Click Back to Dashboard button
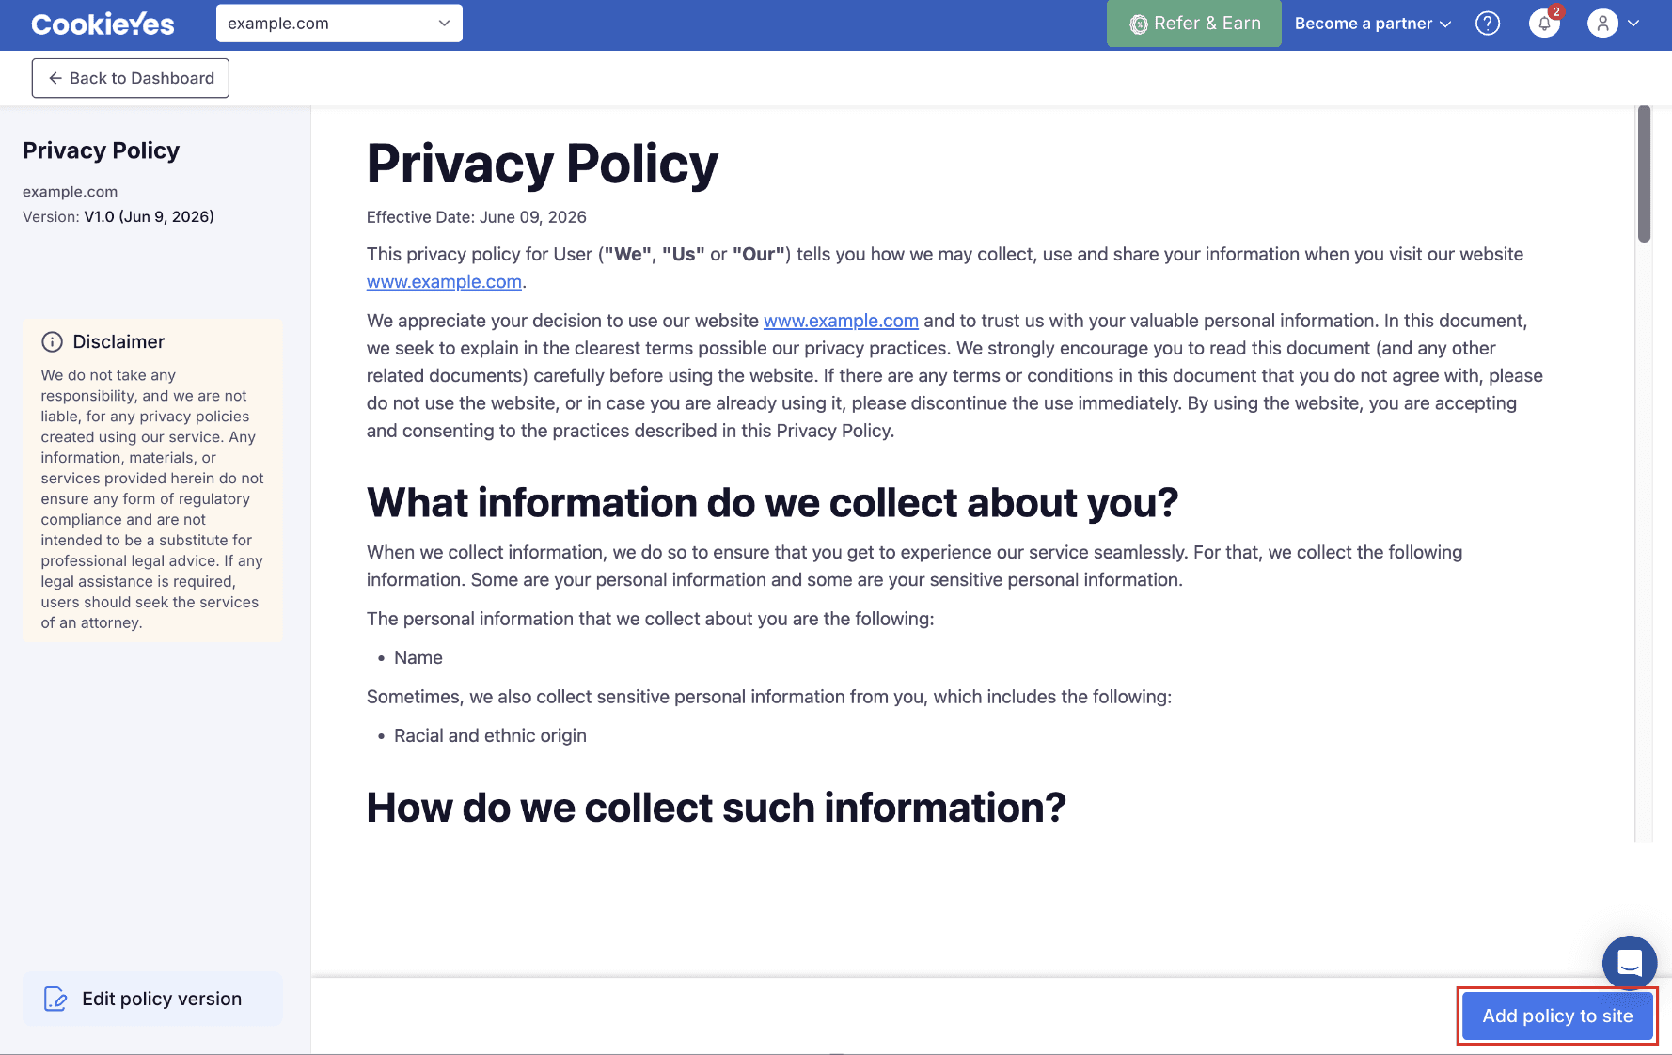This screenshot has height=1055, width=1672. [x=131, y=78]
